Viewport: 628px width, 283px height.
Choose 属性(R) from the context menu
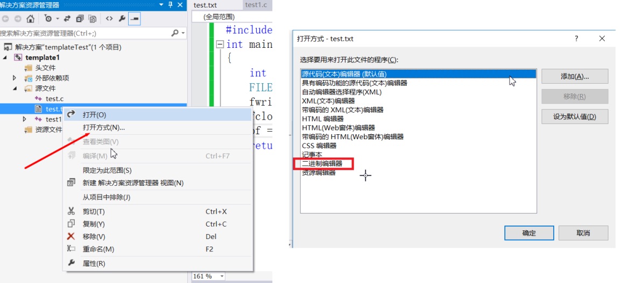[x=158, y=264]
